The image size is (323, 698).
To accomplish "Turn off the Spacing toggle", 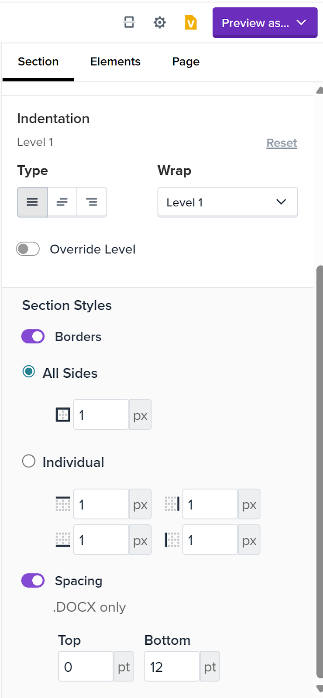I will [33, 581].
